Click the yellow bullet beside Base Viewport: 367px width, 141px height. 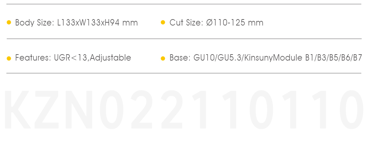(163, 58)
